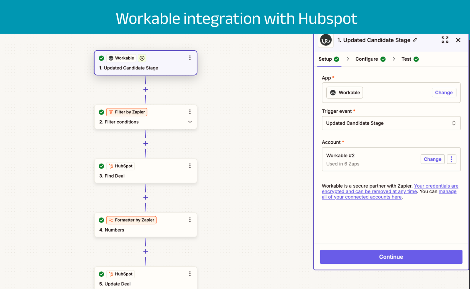
Task: Open three-dot menu on Filter by Zapier step
Action: click(x=190, y=112)
